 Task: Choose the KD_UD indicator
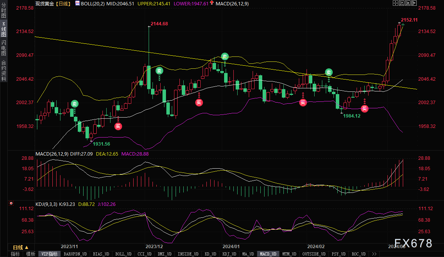pos(210,254)
